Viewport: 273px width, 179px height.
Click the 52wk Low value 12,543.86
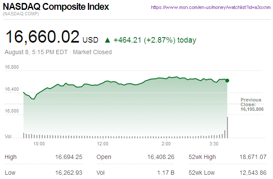click(253, 172)
